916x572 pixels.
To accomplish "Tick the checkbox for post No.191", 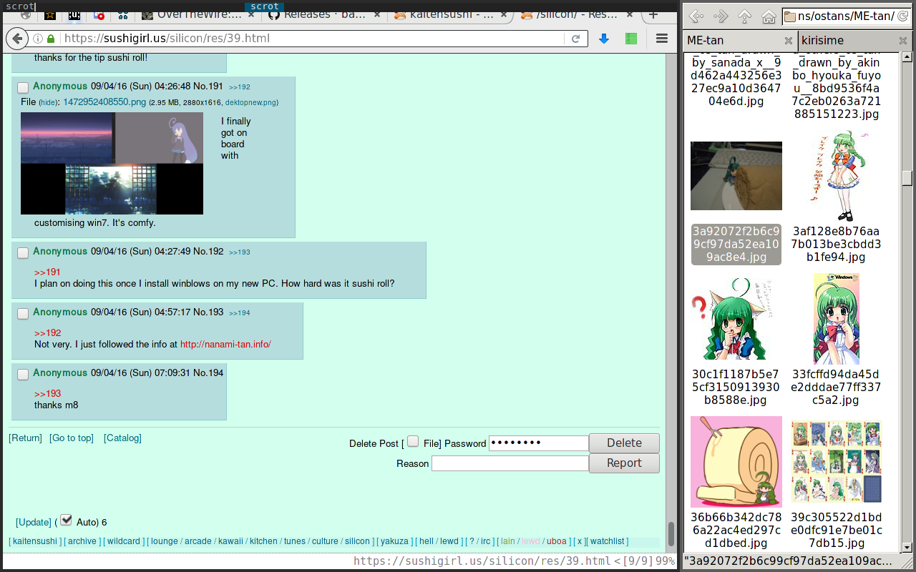I will [23, 87].
